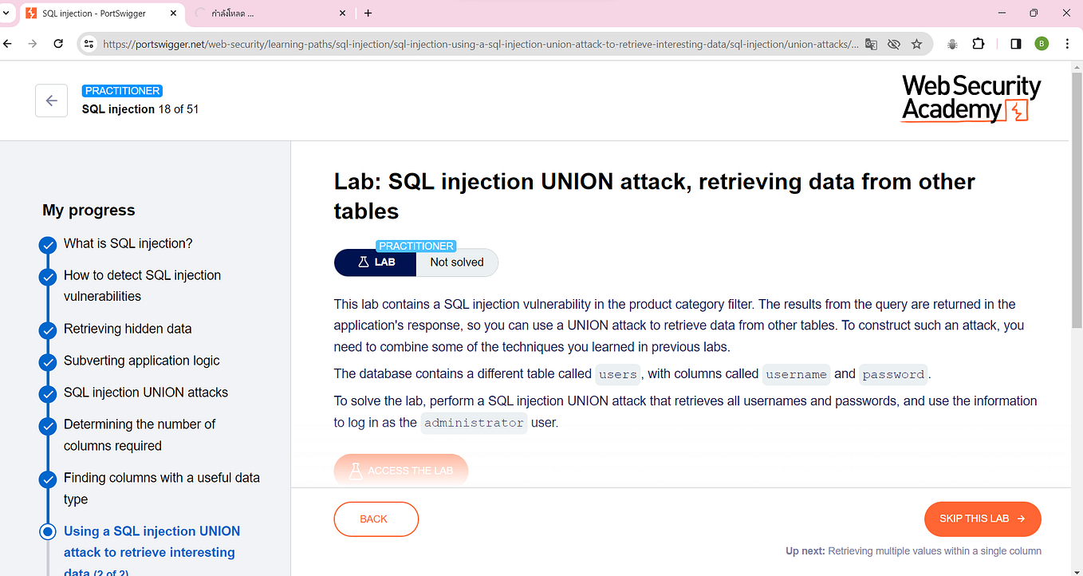
Task: Open the side panel icon
Action: tap(1015, 44)
